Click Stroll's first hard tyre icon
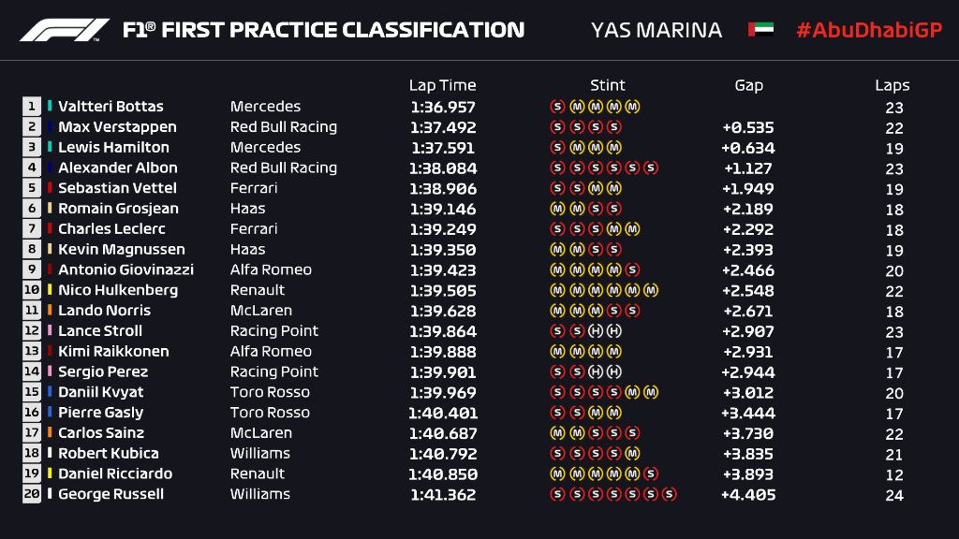The image size is (959, 539). click(x=595, y=331)
